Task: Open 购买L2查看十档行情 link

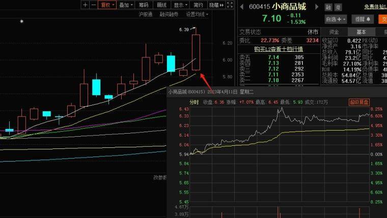Action: coord(279,49)
